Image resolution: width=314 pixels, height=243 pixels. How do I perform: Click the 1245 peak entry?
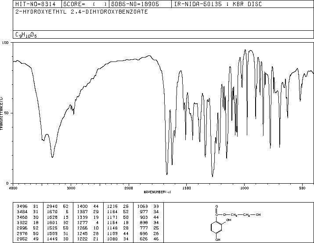coord(88,233)
